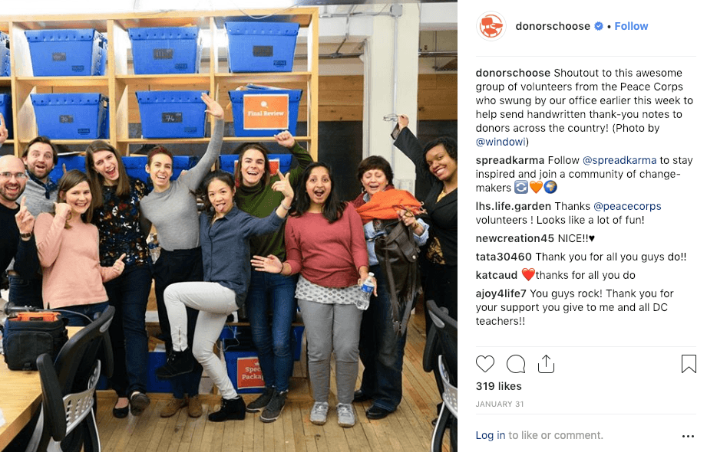707x452 pixels.
Task: See who liked via 319 likes
Action: pyautogui.click(x=499, y=386)
